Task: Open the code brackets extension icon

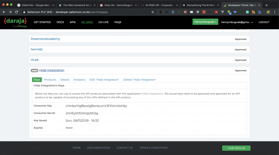Action: [x=210, y=12]
